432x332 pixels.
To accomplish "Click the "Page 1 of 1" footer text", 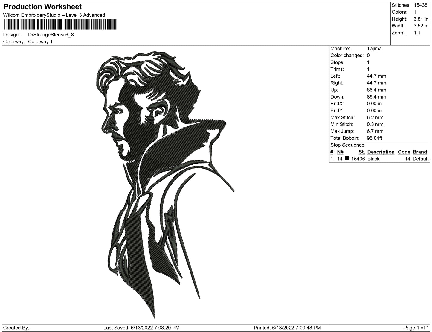I will point(416,328).
